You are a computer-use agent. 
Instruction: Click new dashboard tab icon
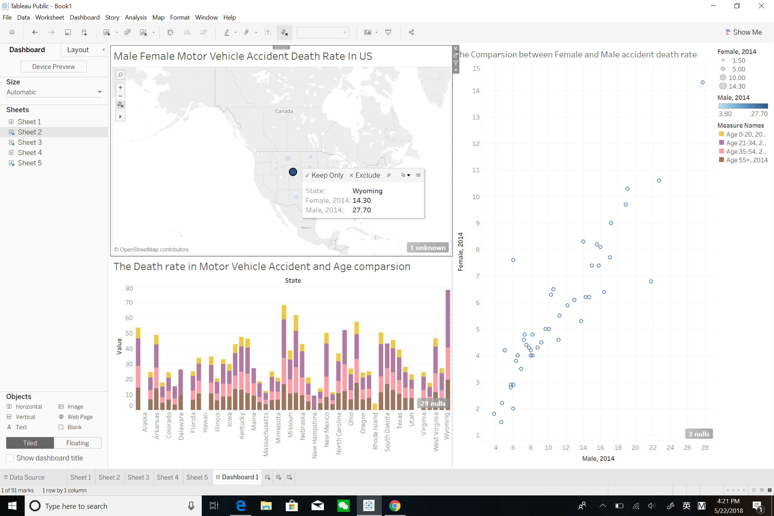coord(279,477)
